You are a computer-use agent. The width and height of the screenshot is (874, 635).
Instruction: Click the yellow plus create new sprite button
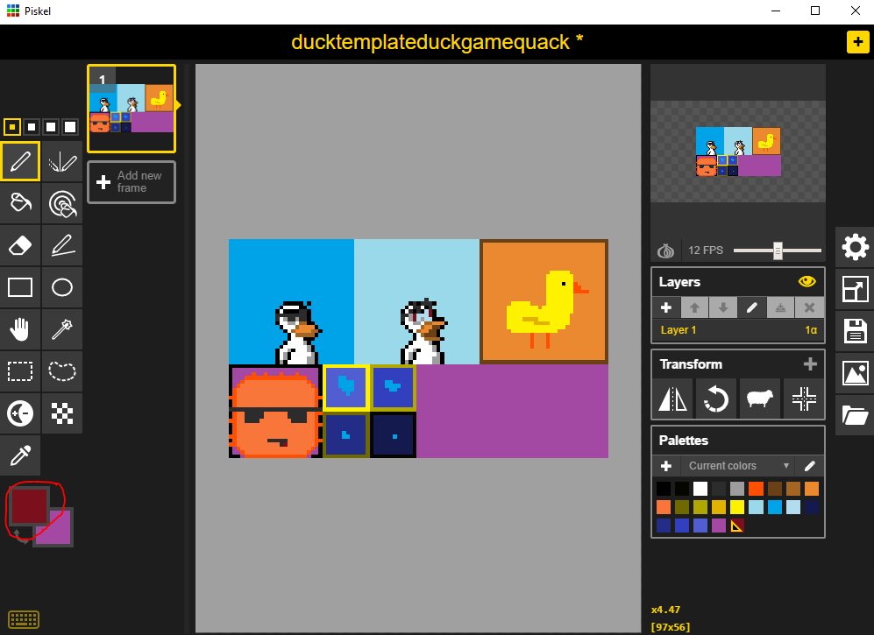[x=858, y=42]
